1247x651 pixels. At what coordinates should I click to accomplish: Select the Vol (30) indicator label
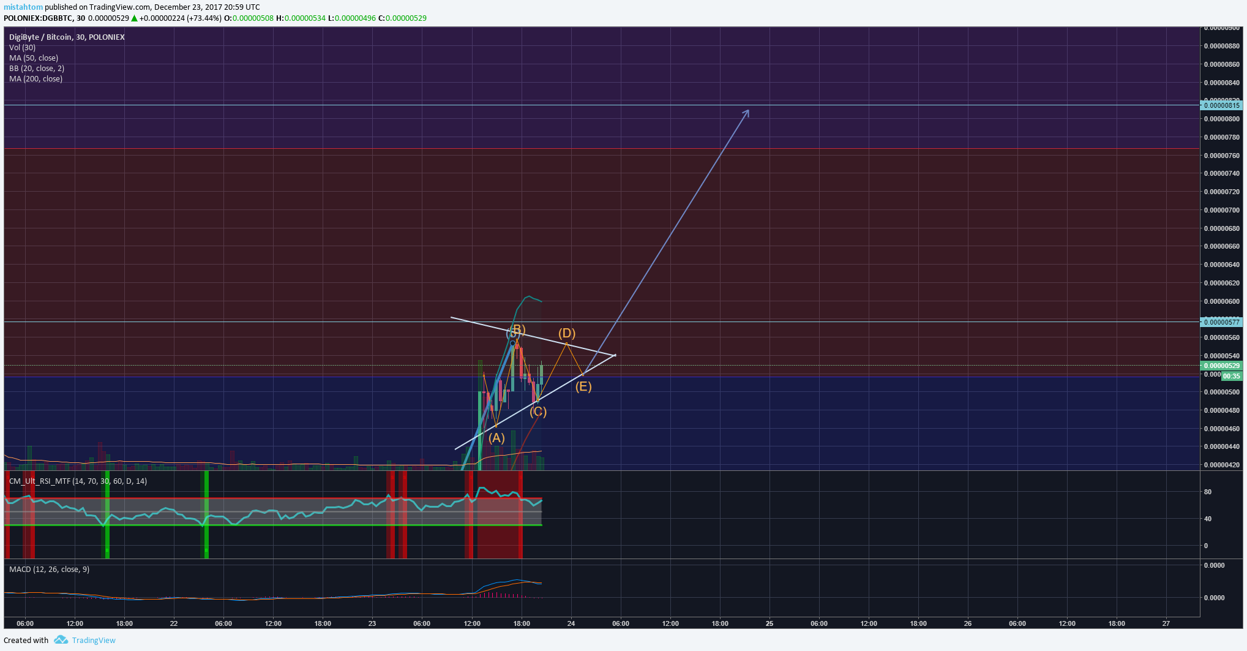[22, 47]
